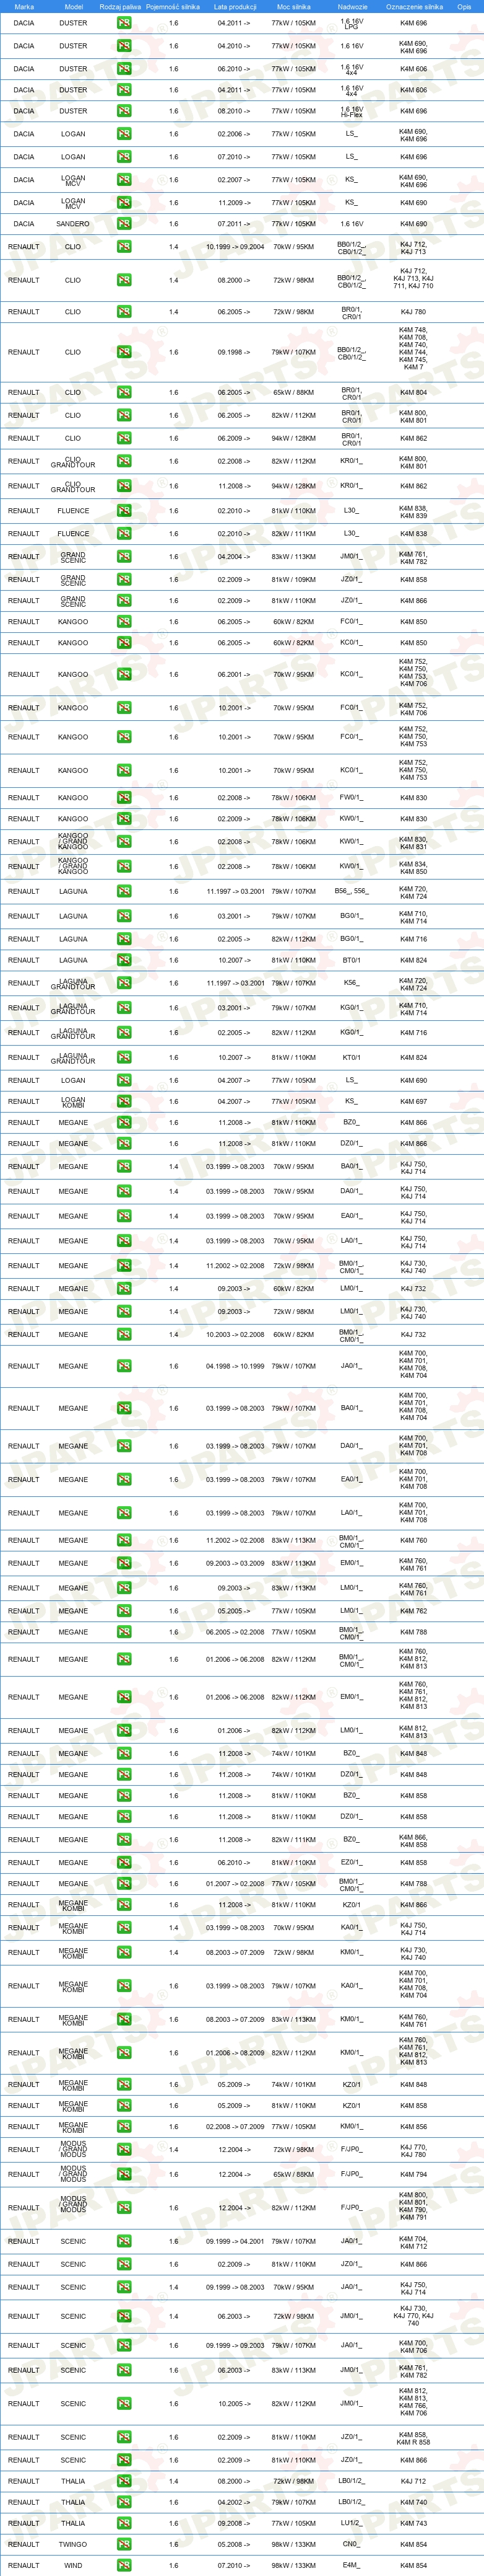Viewport: 484px width, 2576px height.
Task: Click fuel icon in Laguna Grandtour K56_ row
Action: tap(124, 984)
